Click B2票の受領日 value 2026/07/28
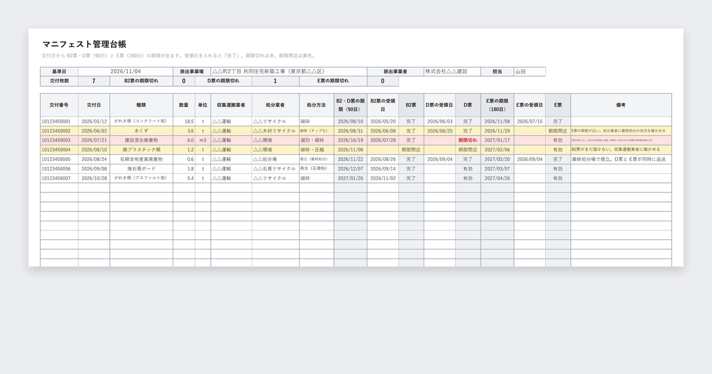Viewport: 712px width, 374px height. [383, 141]
